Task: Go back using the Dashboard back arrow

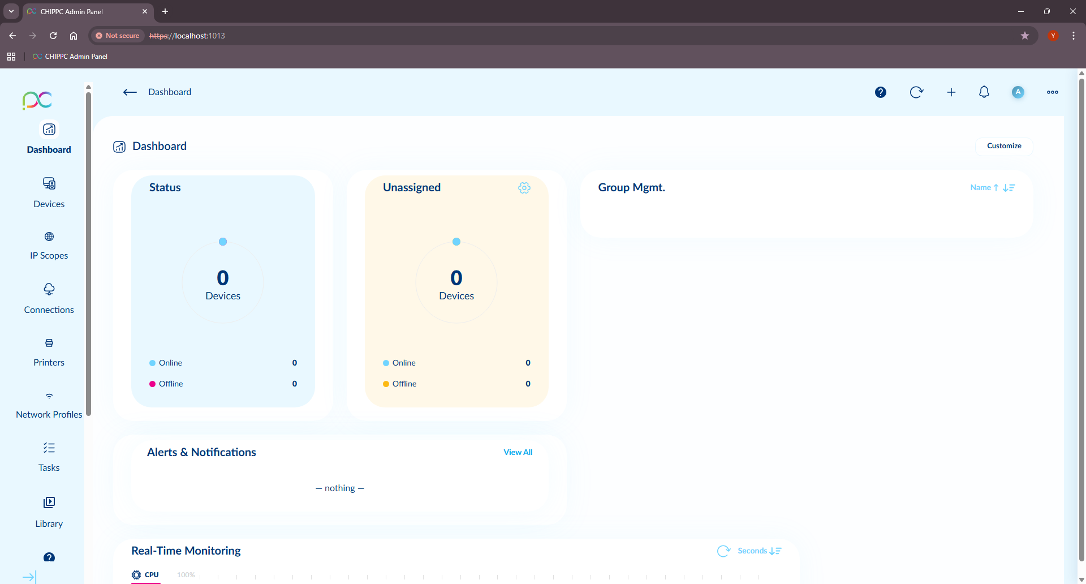Action: pyautogui.click(x=130, y=92)
